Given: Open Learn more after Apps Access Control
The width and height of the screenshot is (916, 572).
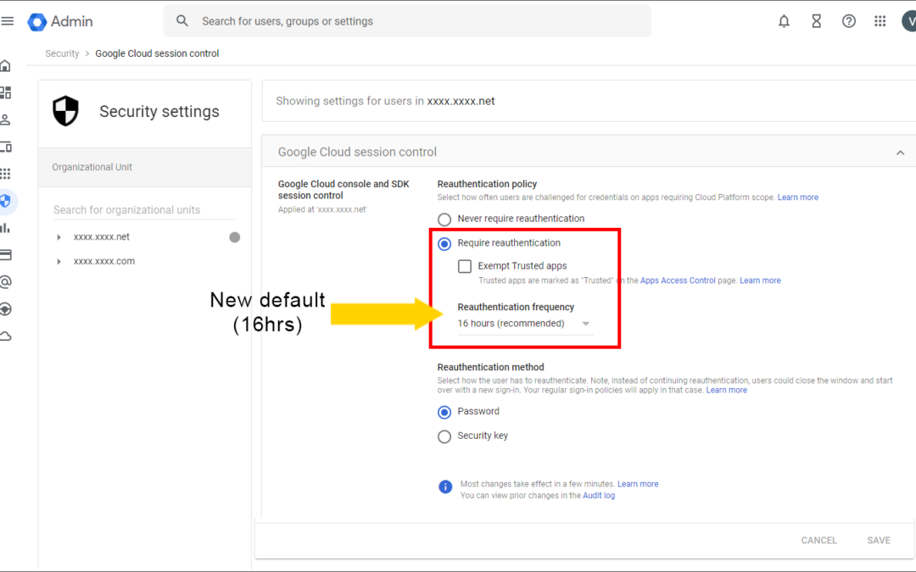Looking at the screenshot, I should [x=760, y=280].
